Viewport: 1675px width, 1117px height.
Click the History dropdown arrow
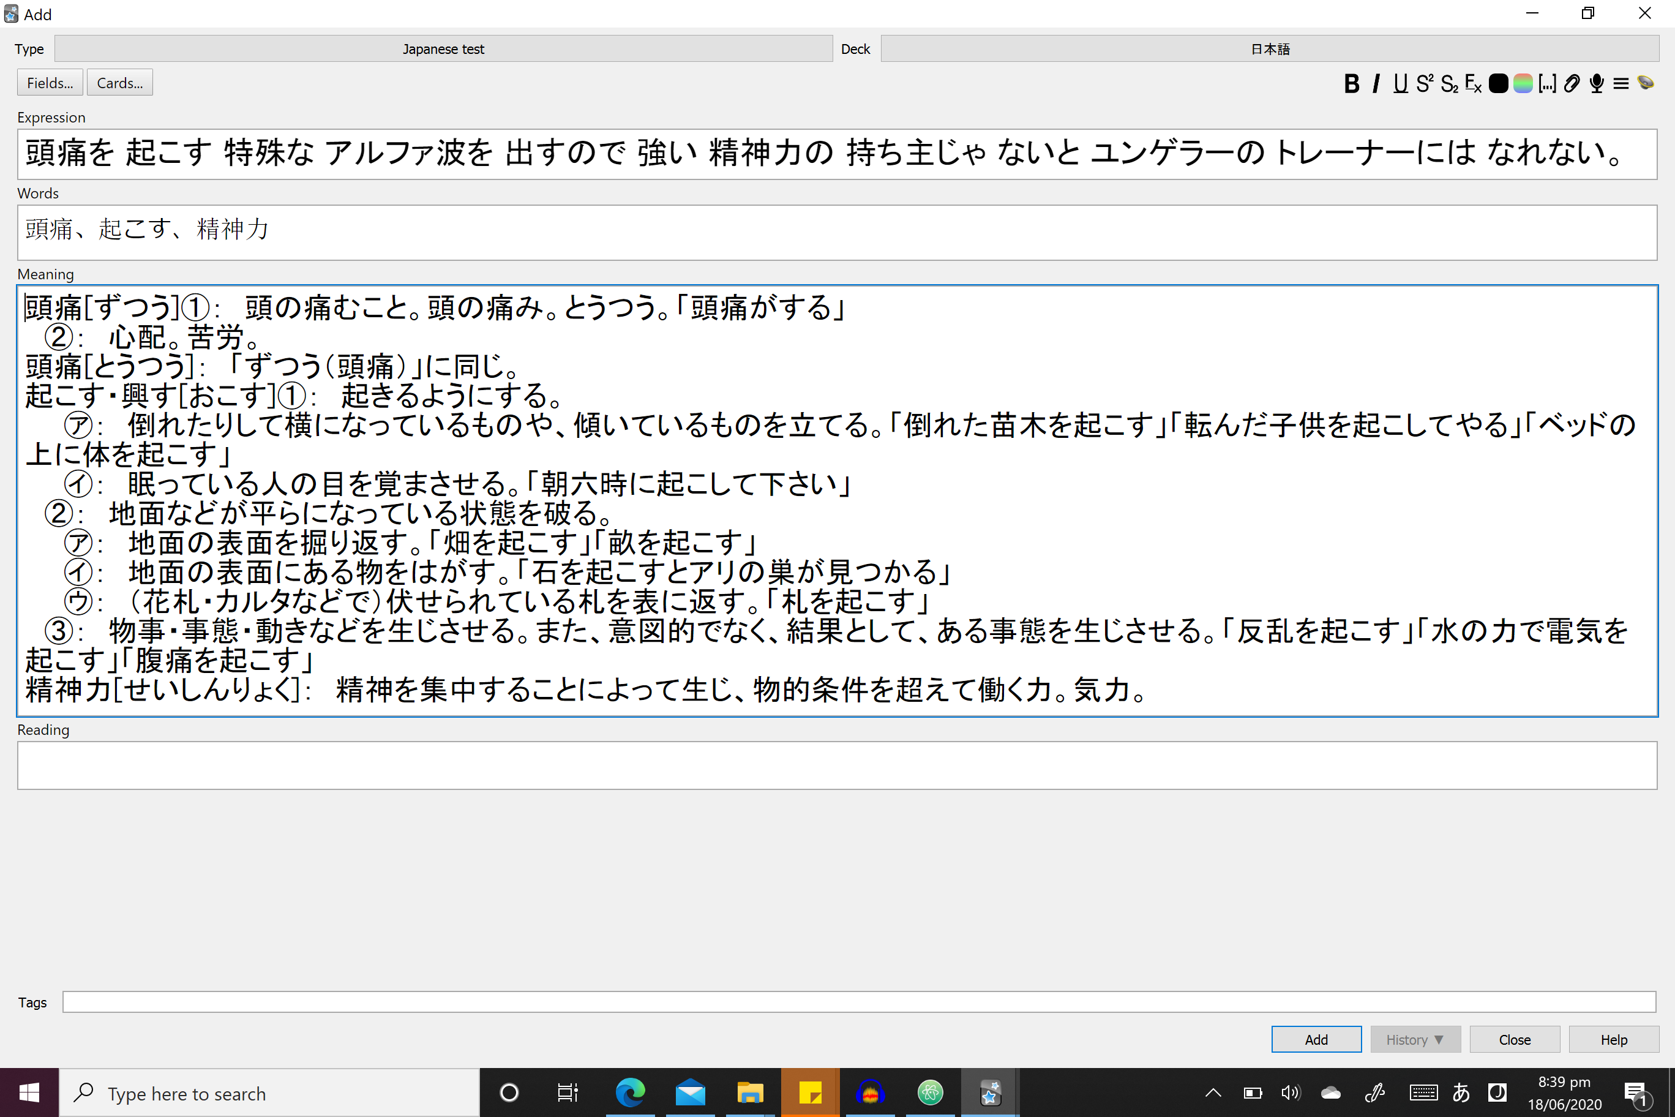pyautogui.click(x=1439, y=1040)
